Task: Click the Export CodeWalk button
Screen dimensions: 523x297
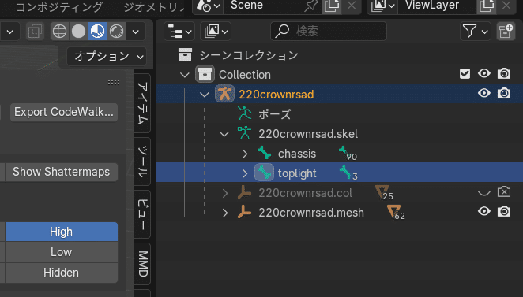Action: pyautogui.click(x=64, y=112)
